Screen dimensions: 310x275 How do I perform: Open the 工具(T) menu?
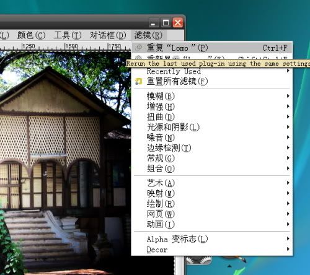(x=68, y=35)
